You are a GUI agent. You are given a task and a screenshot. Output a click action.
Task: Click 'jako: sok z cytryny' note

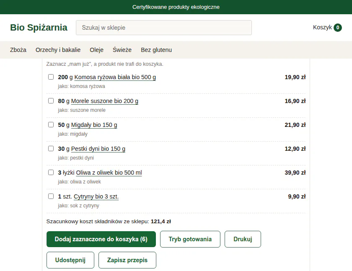tap(78, 206)
